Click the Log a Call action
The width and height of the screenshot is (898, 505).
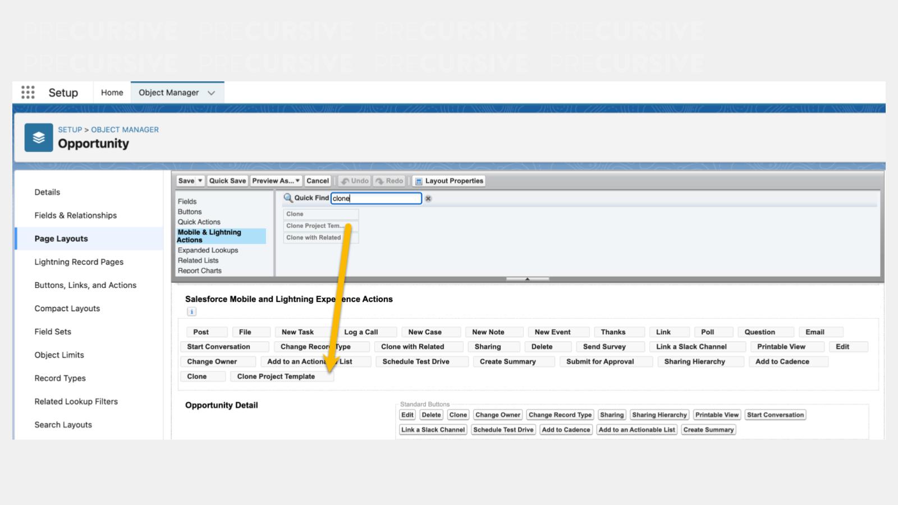pos(367,332)
